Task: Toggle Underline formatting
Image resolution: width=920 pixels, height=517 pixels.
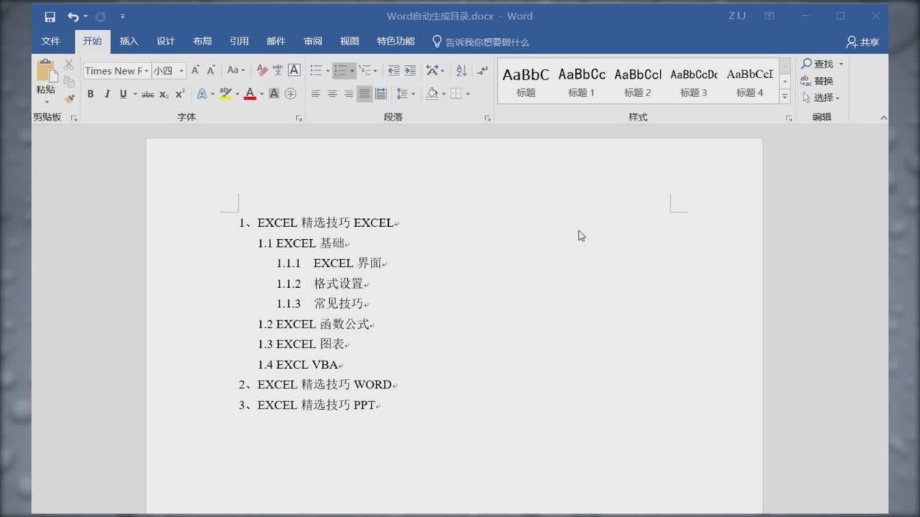Action: 123,94
